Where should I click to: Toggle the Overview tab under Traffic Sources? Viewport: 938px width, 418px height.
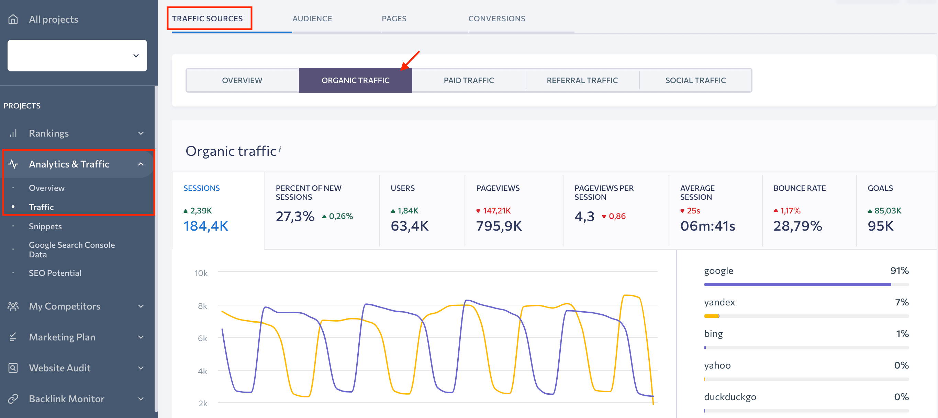[242, 79]
